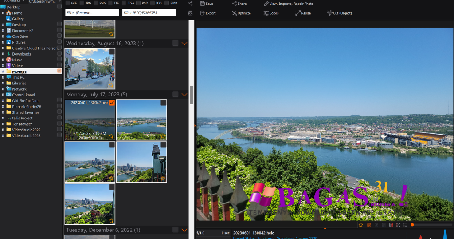
Task: Enable the PNG file type filter
Action: pos(96,3)
